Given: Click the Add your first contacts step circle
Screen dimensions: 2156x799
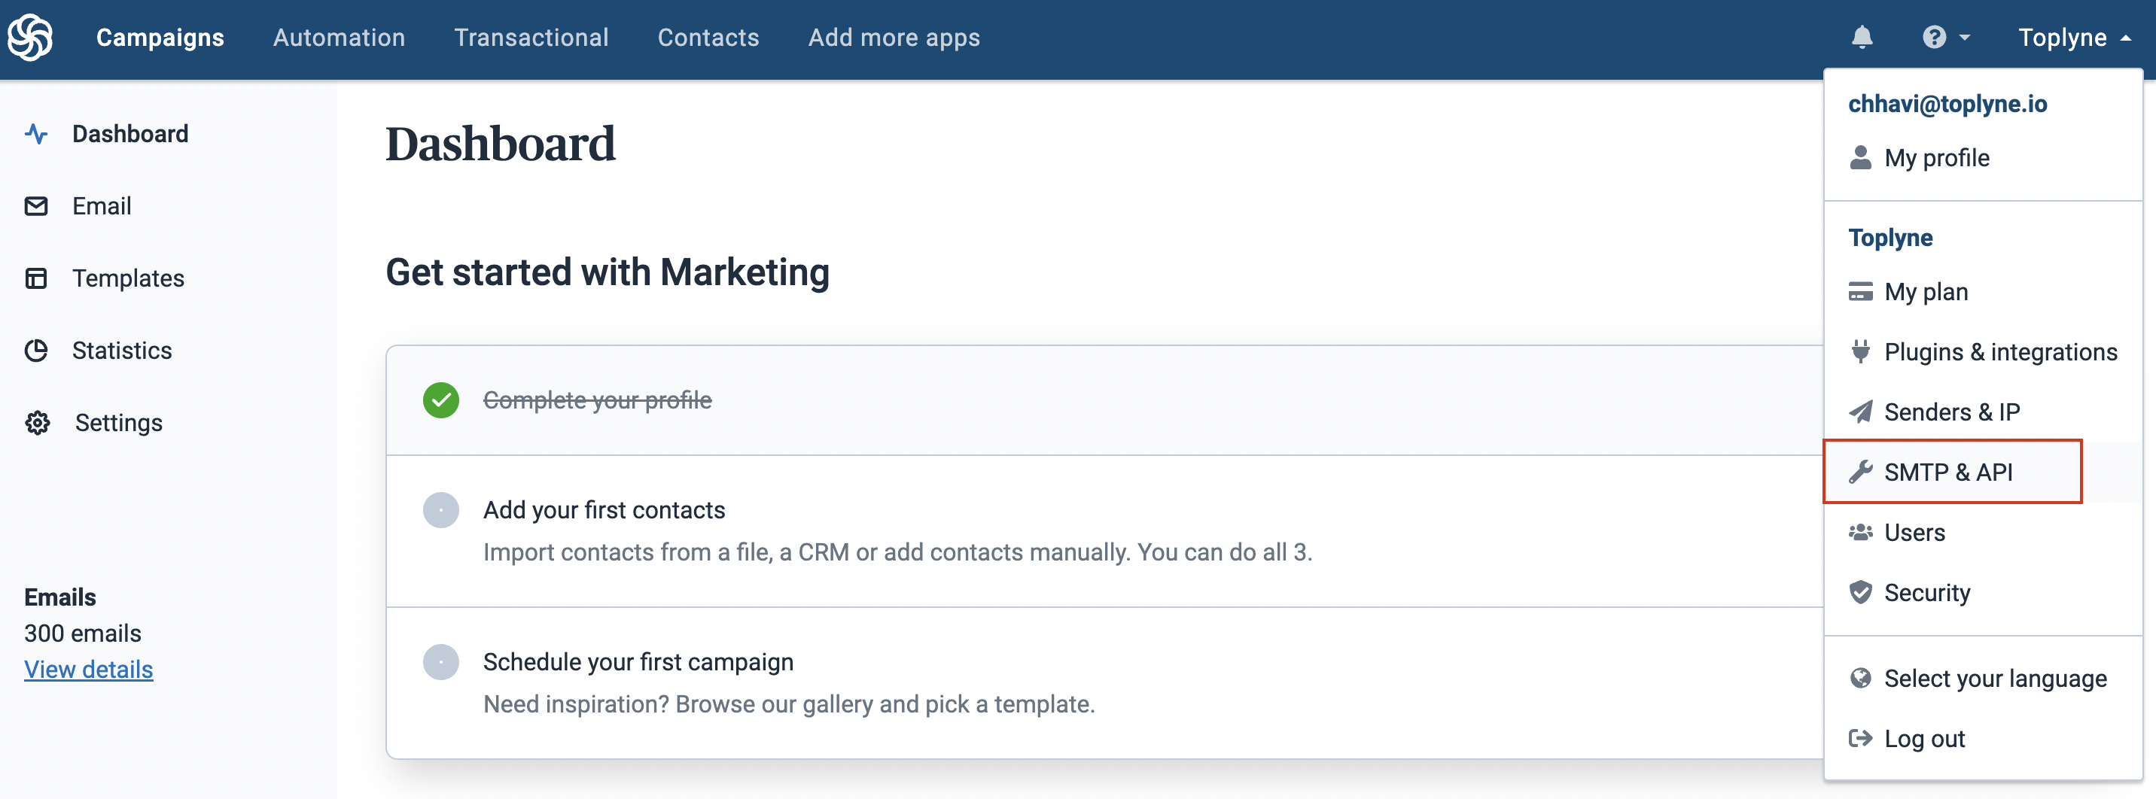Looking at the screenshot, I should pos(441,510).
